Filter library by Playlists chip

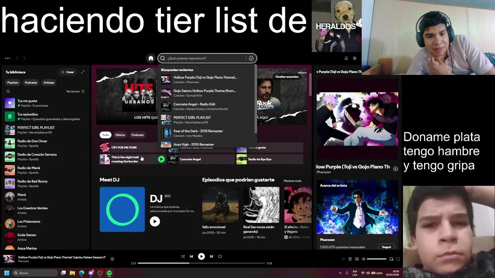point(13,83)
